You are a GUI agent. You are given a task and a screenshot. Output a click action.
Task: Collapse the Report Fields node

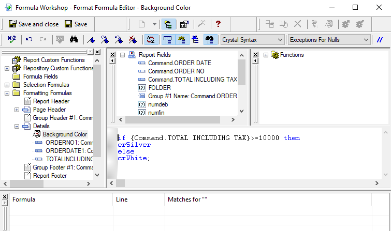pos(122,55)
